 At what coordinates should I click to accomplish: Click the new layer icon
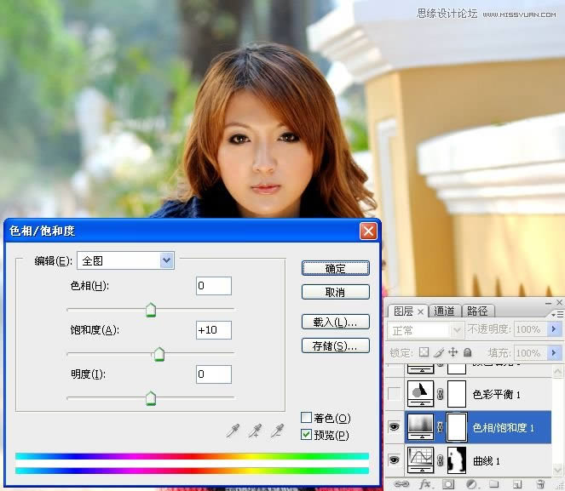[x=516, y=484]
